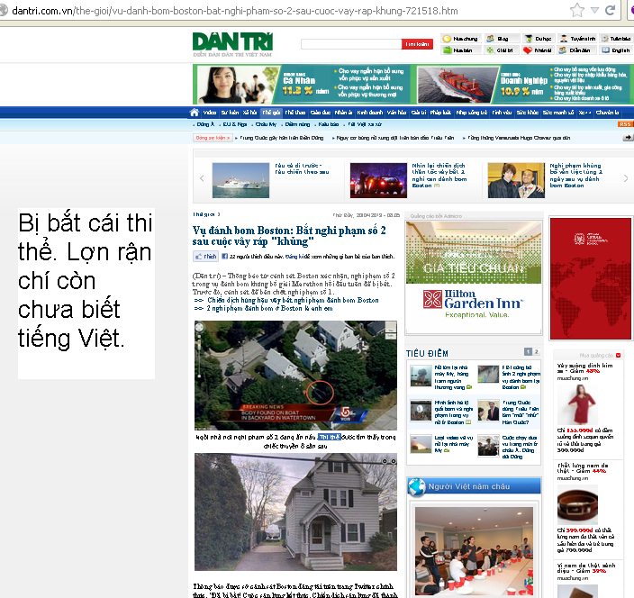The width and height of the screenshot is (634, 598).
Task: Open the two suspects photo thumbnail
Action: [516, 180]
